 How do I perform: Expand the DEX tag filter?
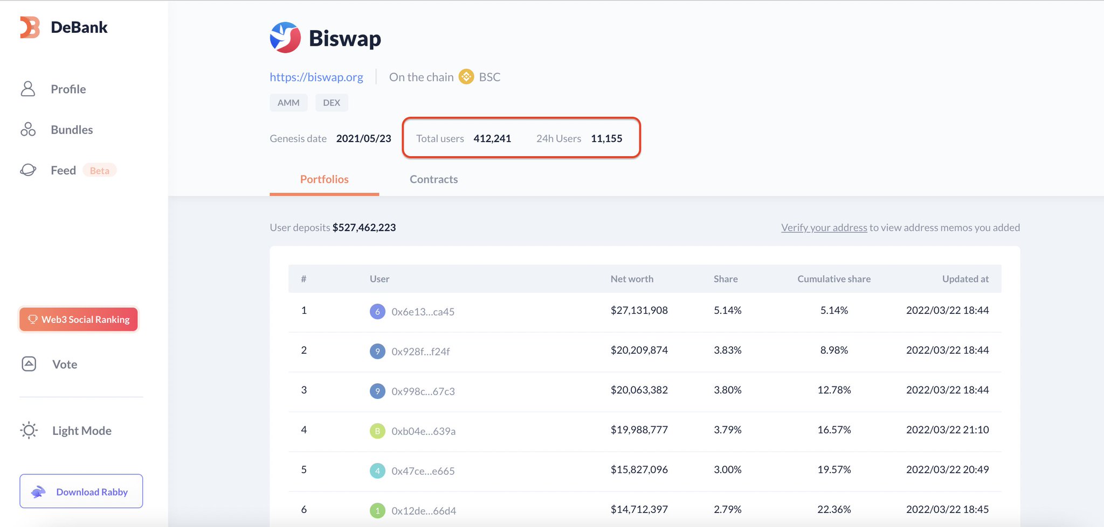tap(332, 102)
